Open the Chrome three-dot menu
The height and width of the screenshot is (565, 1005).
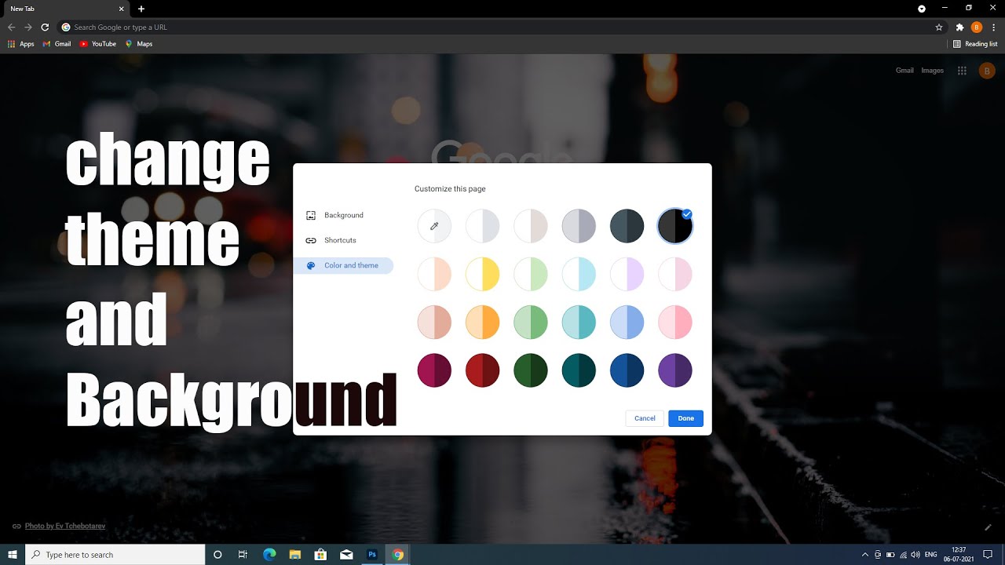[x=994, y=27]
